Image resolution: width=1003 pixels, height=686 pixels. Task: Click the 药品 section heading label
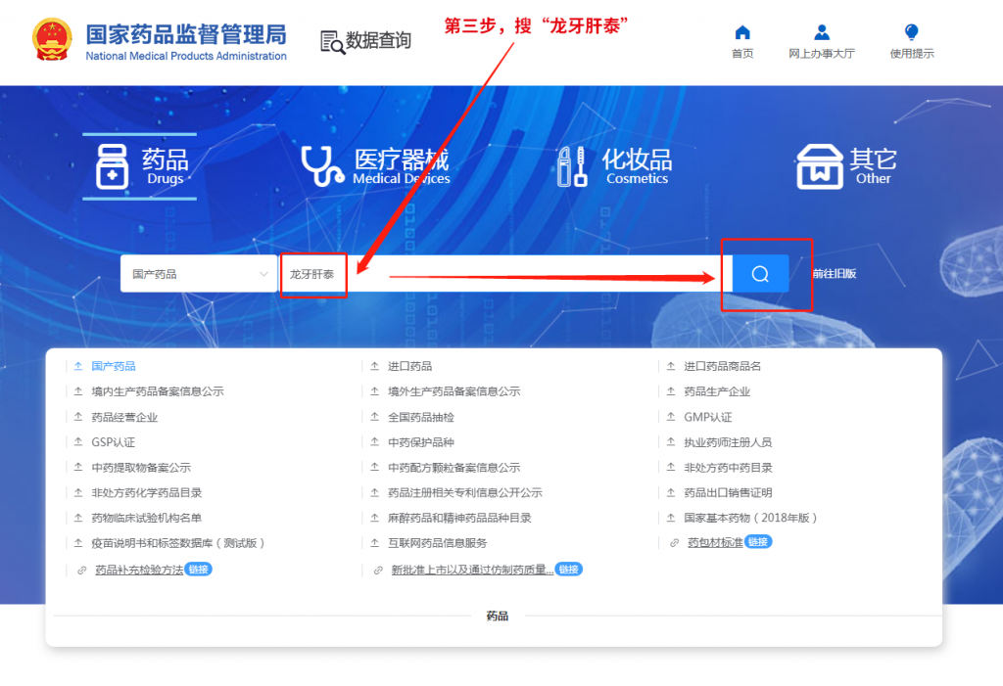[497, 616]
